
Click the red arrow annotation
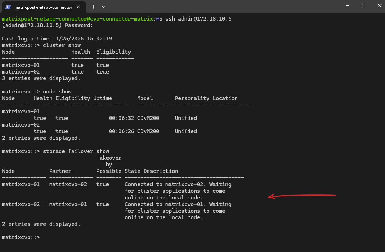tap(302, 196)
